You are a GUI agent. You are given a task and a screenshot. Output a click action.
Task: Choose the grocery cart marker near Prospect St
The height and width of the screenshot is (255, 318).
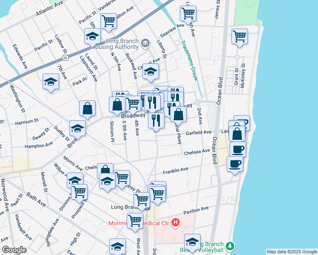tap(79, 193)
